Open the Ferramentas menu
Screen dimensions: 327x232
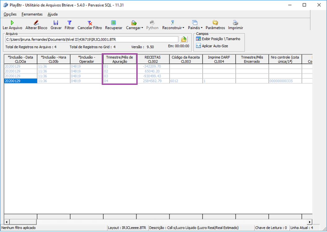click(x=32, y=14)
